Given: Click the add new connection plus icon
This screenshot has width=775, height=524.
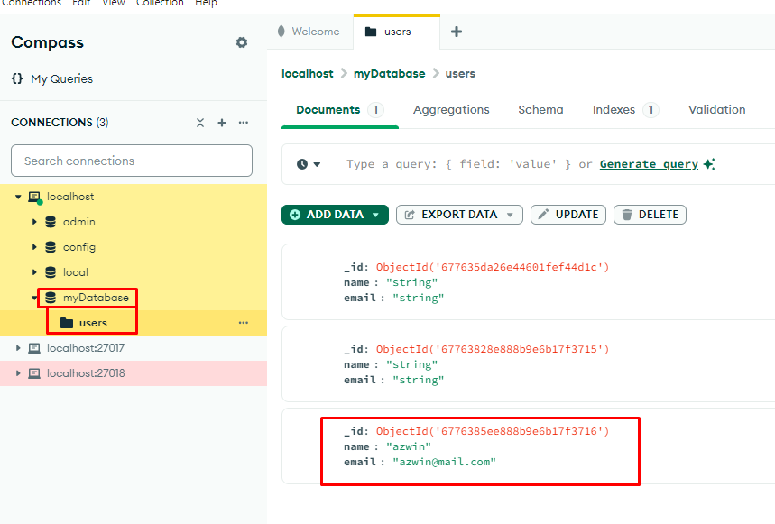Looking at the screenshot, I should [x=222, y=123].
